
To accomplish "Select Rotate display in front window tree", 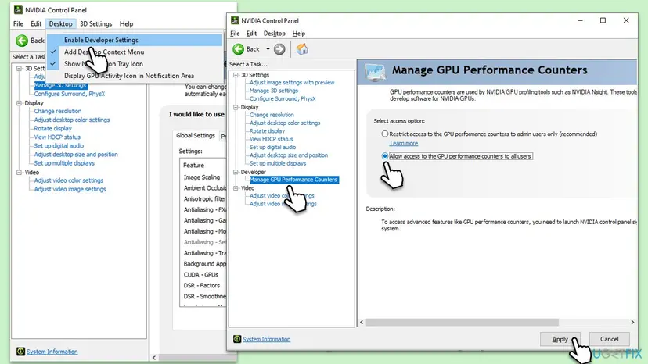I will pyautogui.click(x=267, y=130).
